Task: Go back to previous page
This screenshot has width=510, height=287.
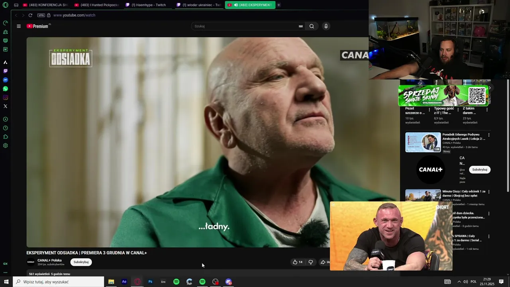Action: click(16, 15)
